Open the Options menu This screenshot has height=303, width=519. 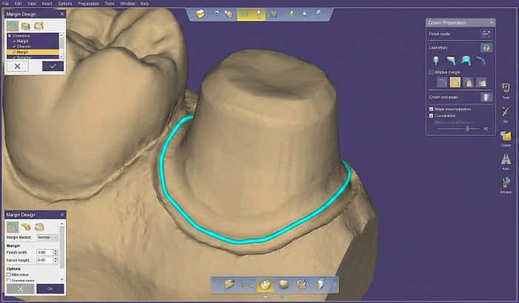click(x=65, y=4)
